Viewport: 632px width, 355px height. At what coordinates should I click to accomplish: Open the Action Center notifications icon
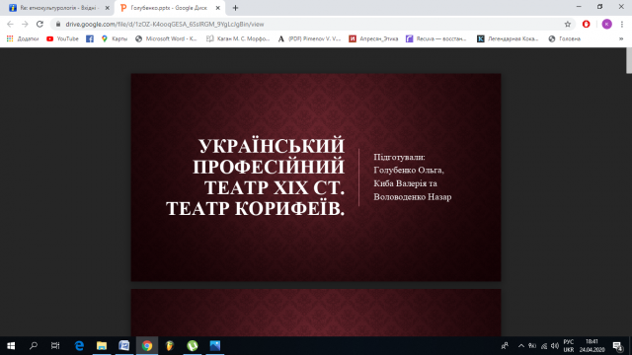point(617,346)
